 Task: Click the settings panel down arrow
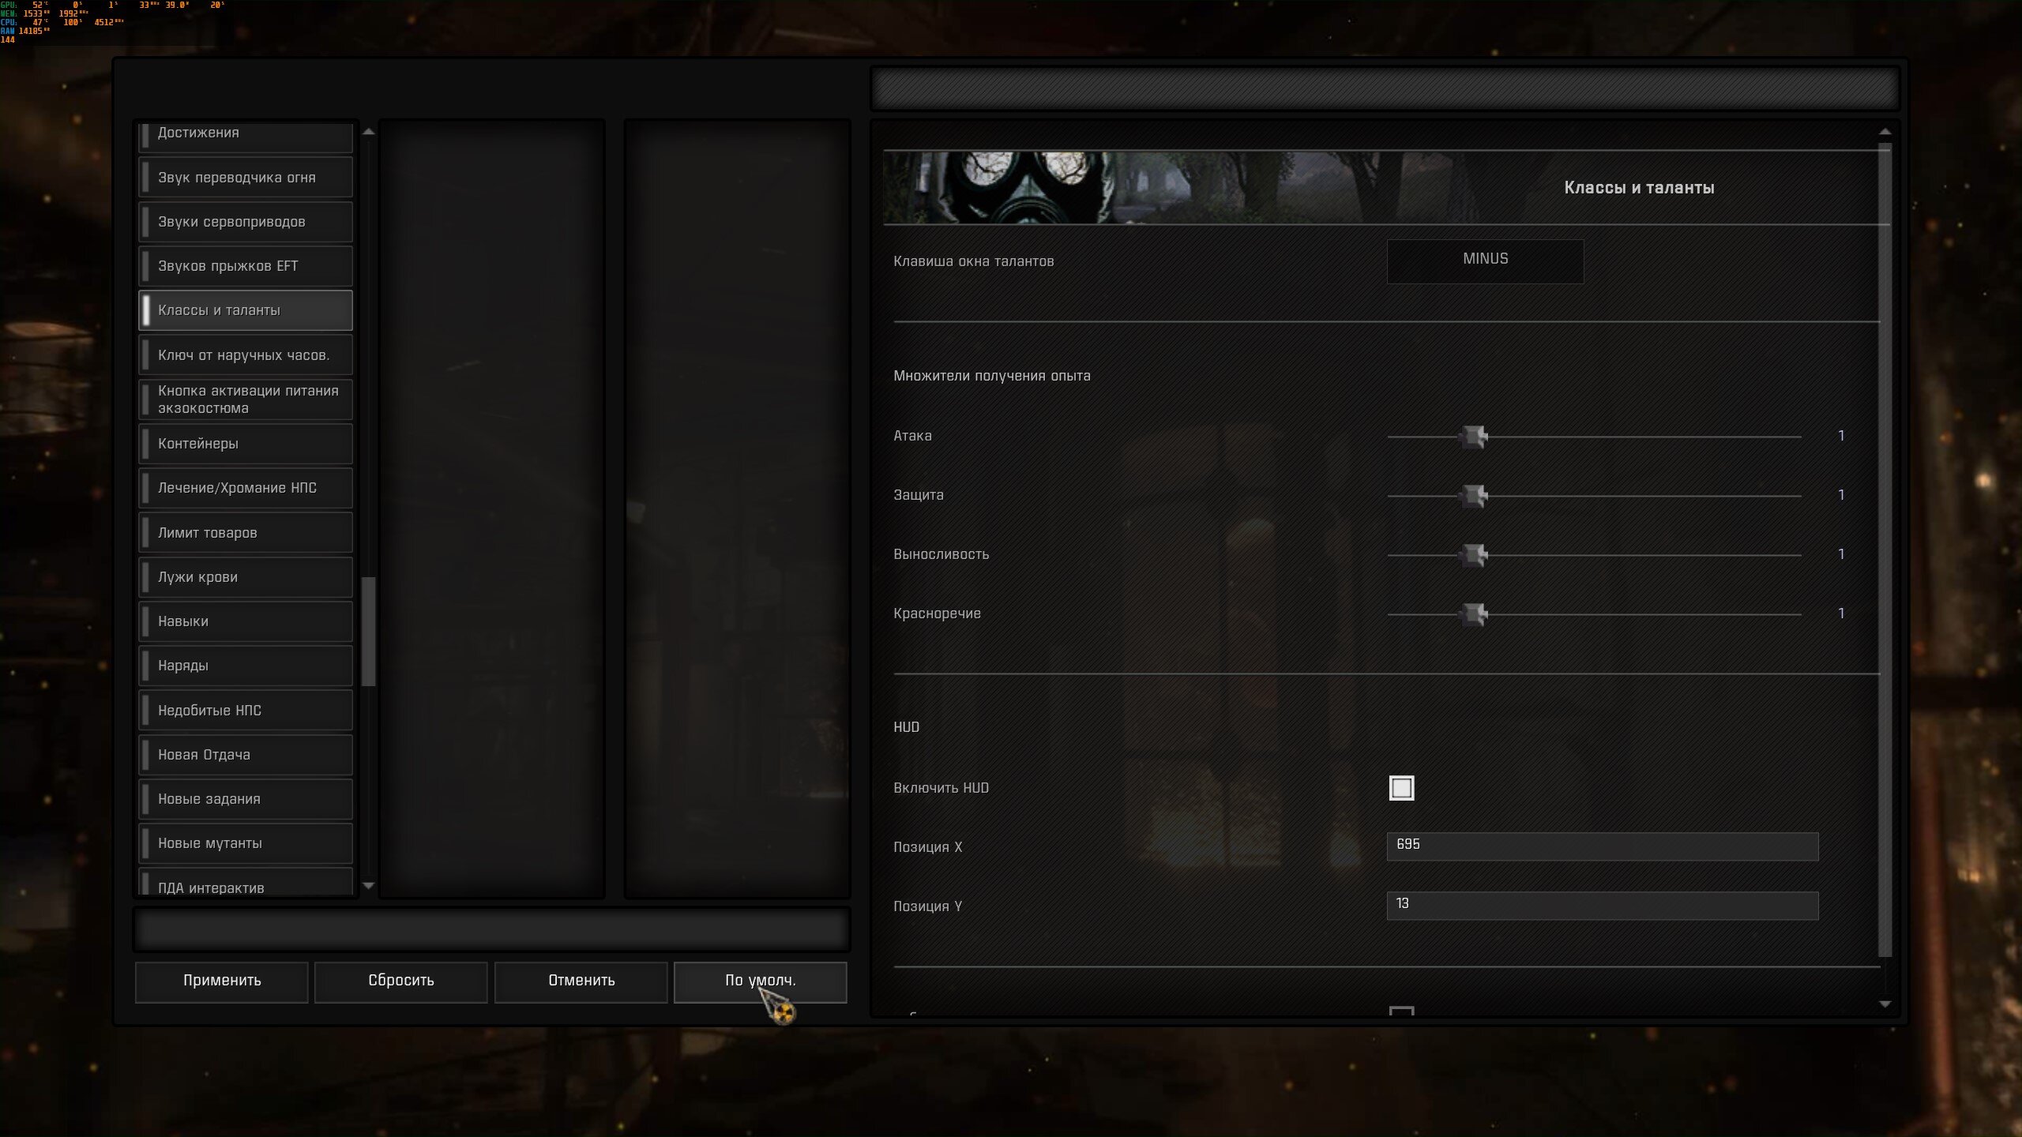pyautogui.click(x=1885, y=1004)
